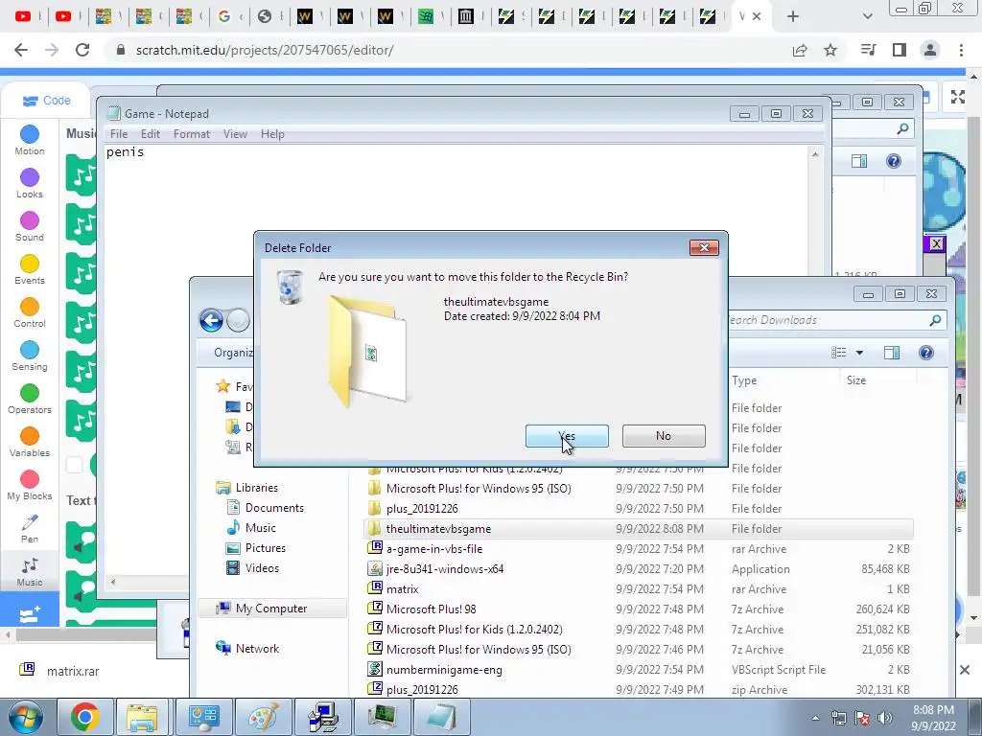Open Pictures library in navigation pane
This screenshot has width=982, height=736.
click(x=265, y=547)
